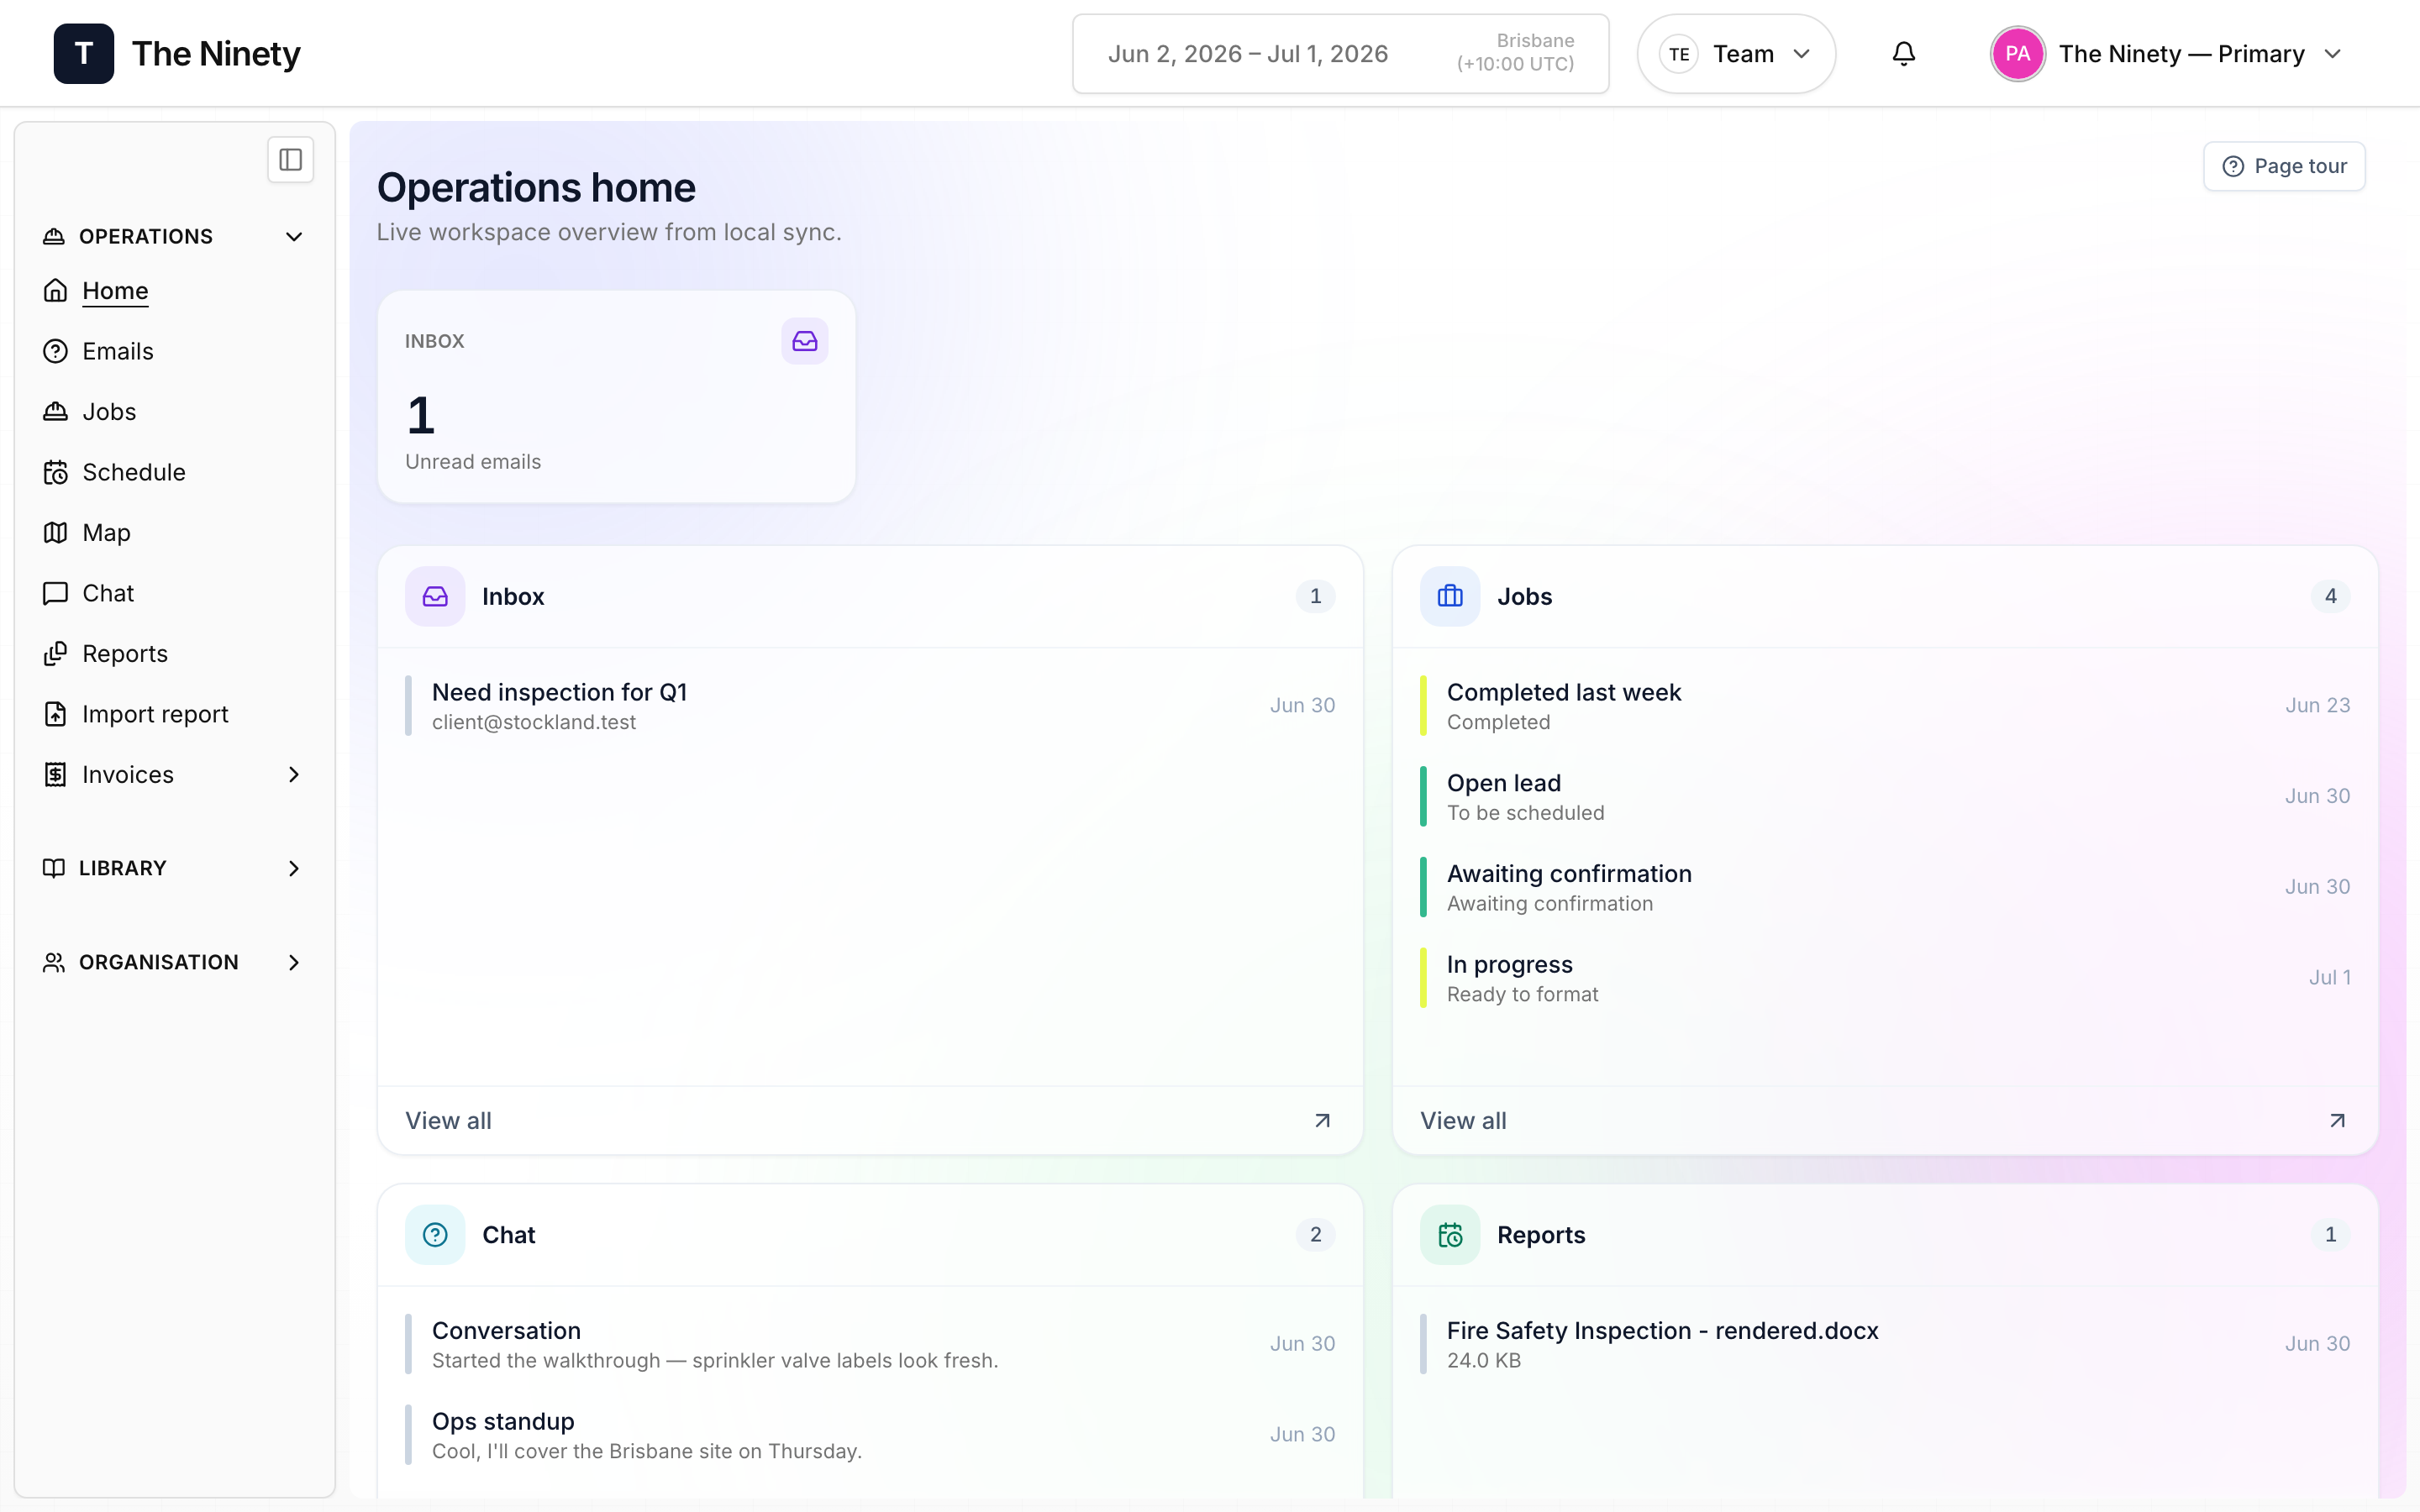
Task: Expand the Organisation section chevron
Action: tap(294, 963)
